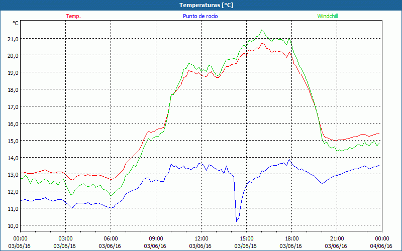Click the '17,0' y-axis value

(x=13, y=107)
